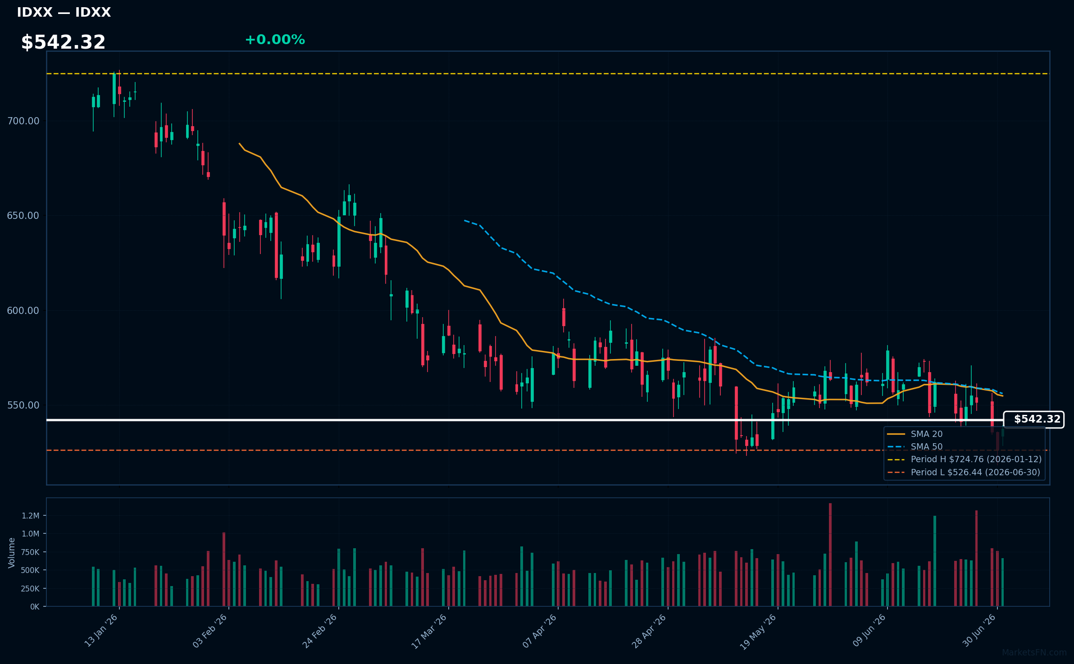Click the 03 Feb '26 date label
Viewport: 1074px width, 664px height.
click(210, 630)
